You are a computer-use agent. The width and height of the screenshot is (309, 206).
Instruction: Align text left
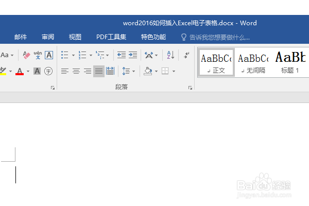click(65, 71)
